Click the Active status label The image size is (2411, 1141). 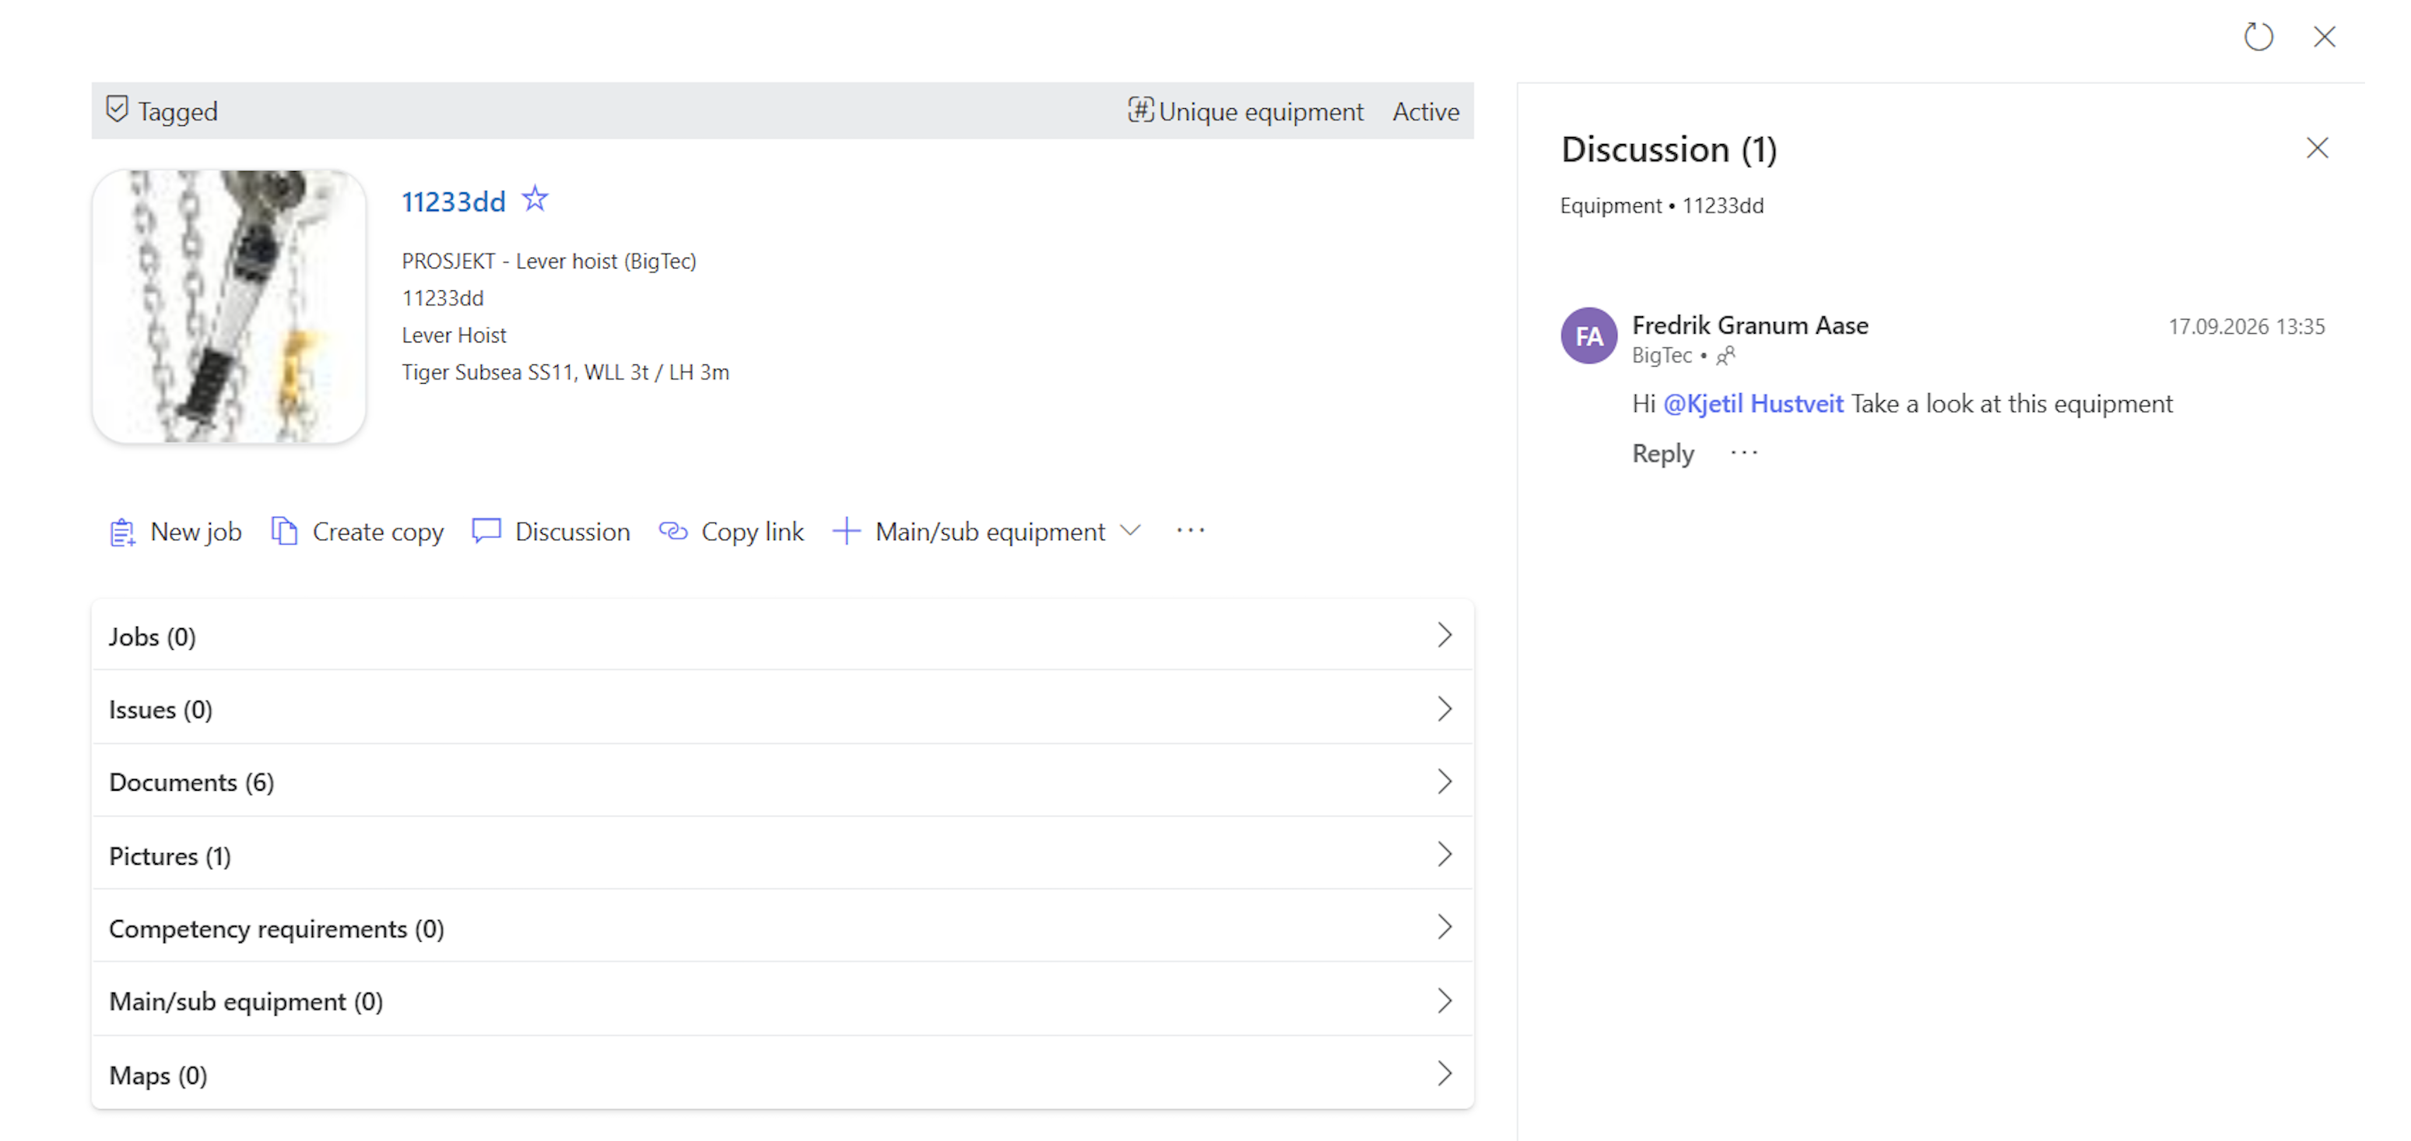tap(1426, 111)
